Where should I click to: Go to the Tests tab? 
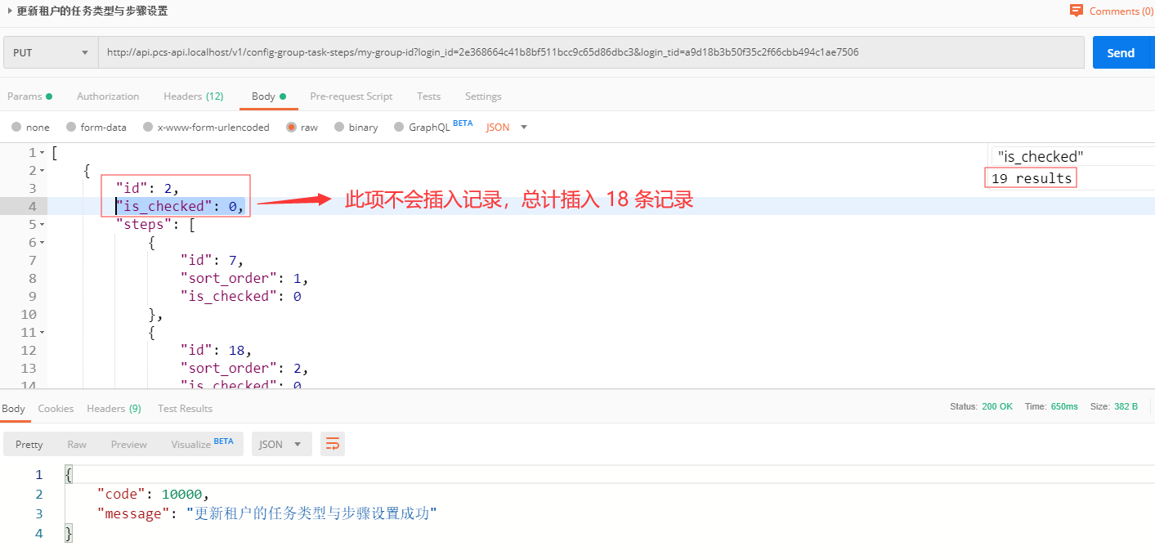[428, 96]
